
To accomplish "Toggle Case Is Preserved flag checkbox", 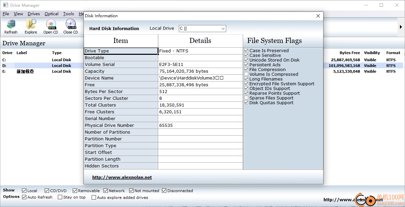I will [x=246, y=51].
